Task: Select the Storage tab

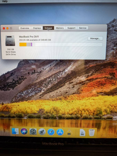Action: (48, 28)
